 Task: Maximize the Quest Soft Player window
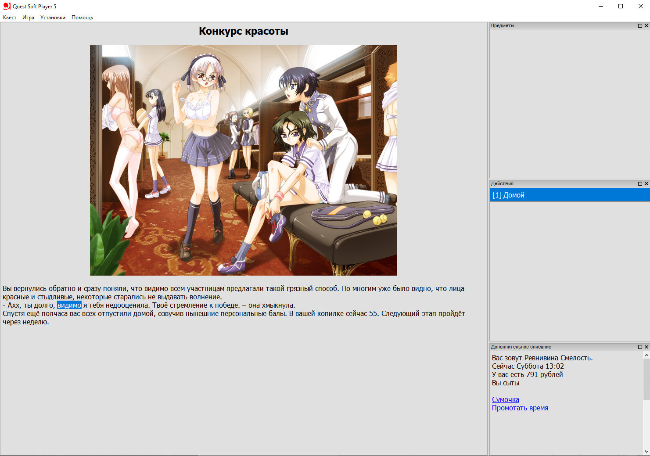point(621,6)
